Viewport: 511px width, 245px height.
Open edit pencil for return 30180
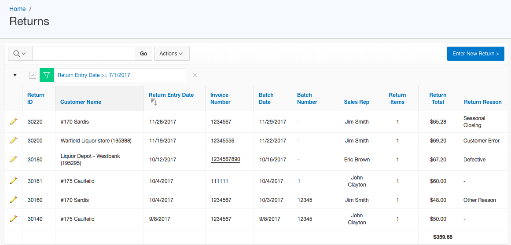(13, 159)
